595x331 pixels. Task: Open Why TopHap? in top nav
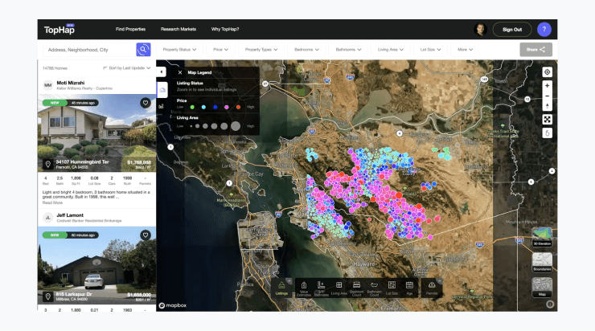click(x=225, y=29)
